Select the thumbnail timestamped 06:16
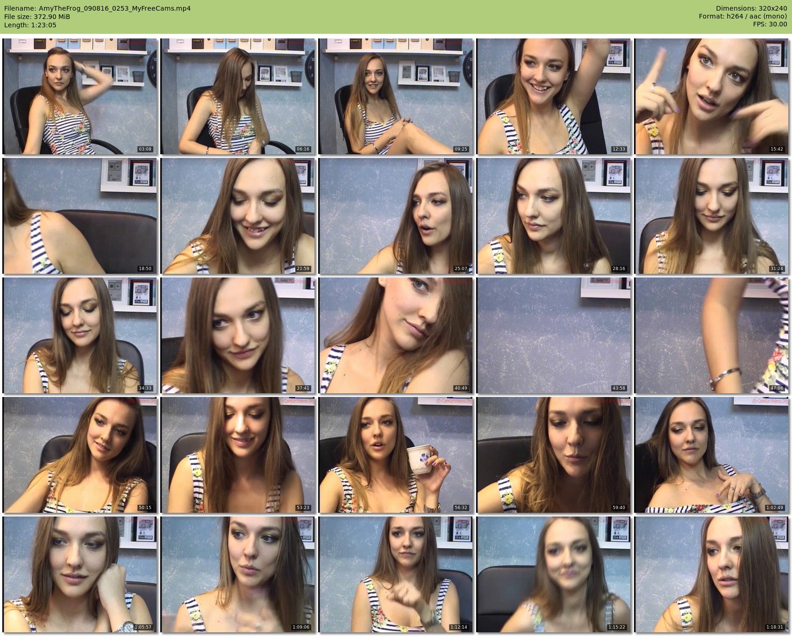Screen dimensions: 792x636 pyautogui.click(x=238, y=96)
